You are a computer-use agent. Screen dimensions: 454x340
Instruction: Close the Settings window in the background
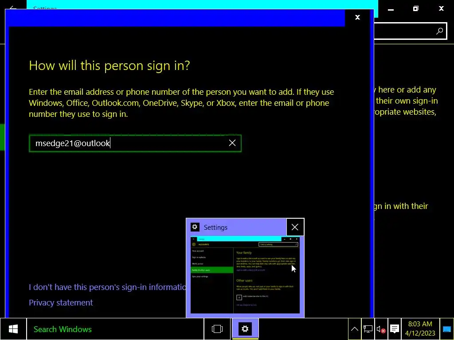pyautogui.click(x=441, y=9)
